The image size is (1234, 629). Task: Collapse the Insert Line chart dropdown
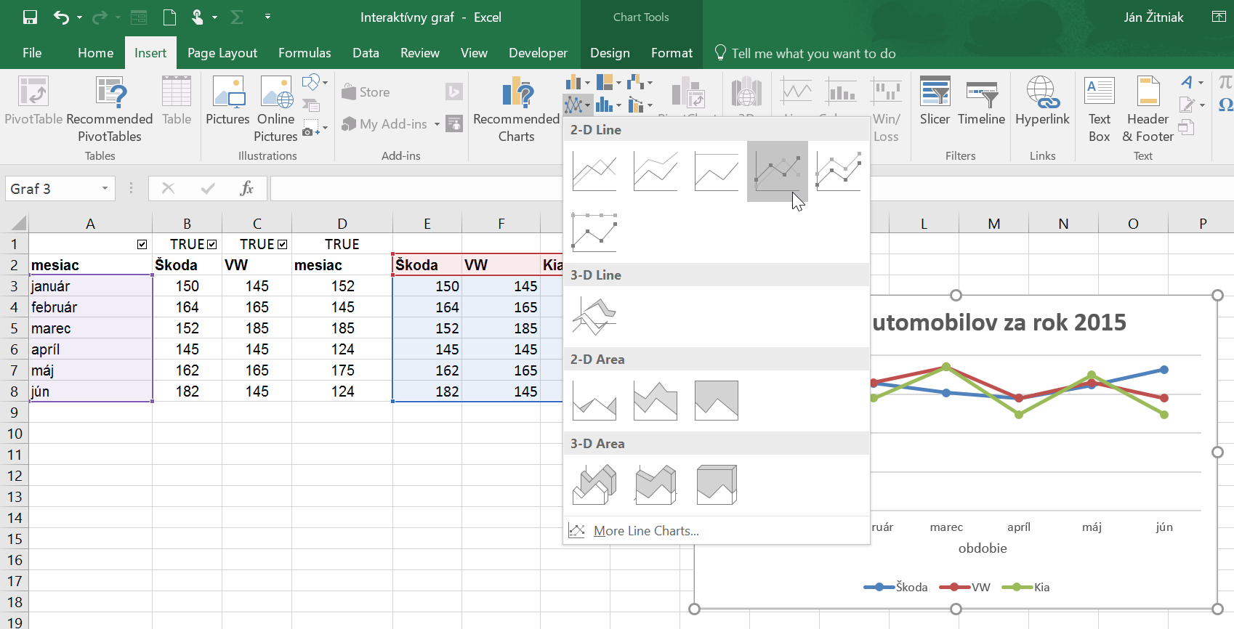pyautogui.click(x=578, y=105)
